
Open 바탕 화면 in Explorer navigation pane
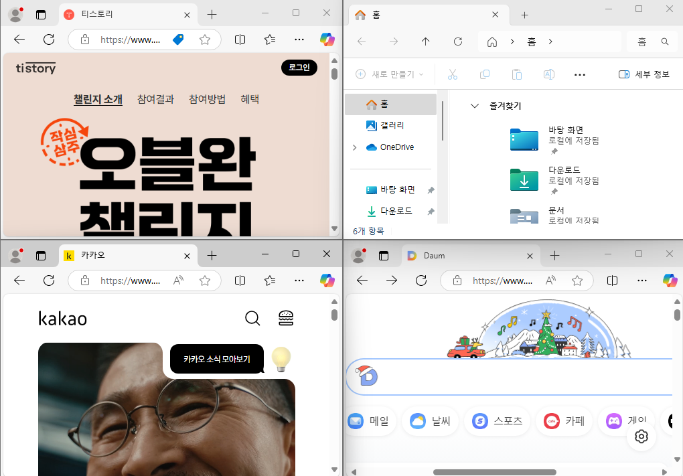pyautogui.click(x=391, y=190)
